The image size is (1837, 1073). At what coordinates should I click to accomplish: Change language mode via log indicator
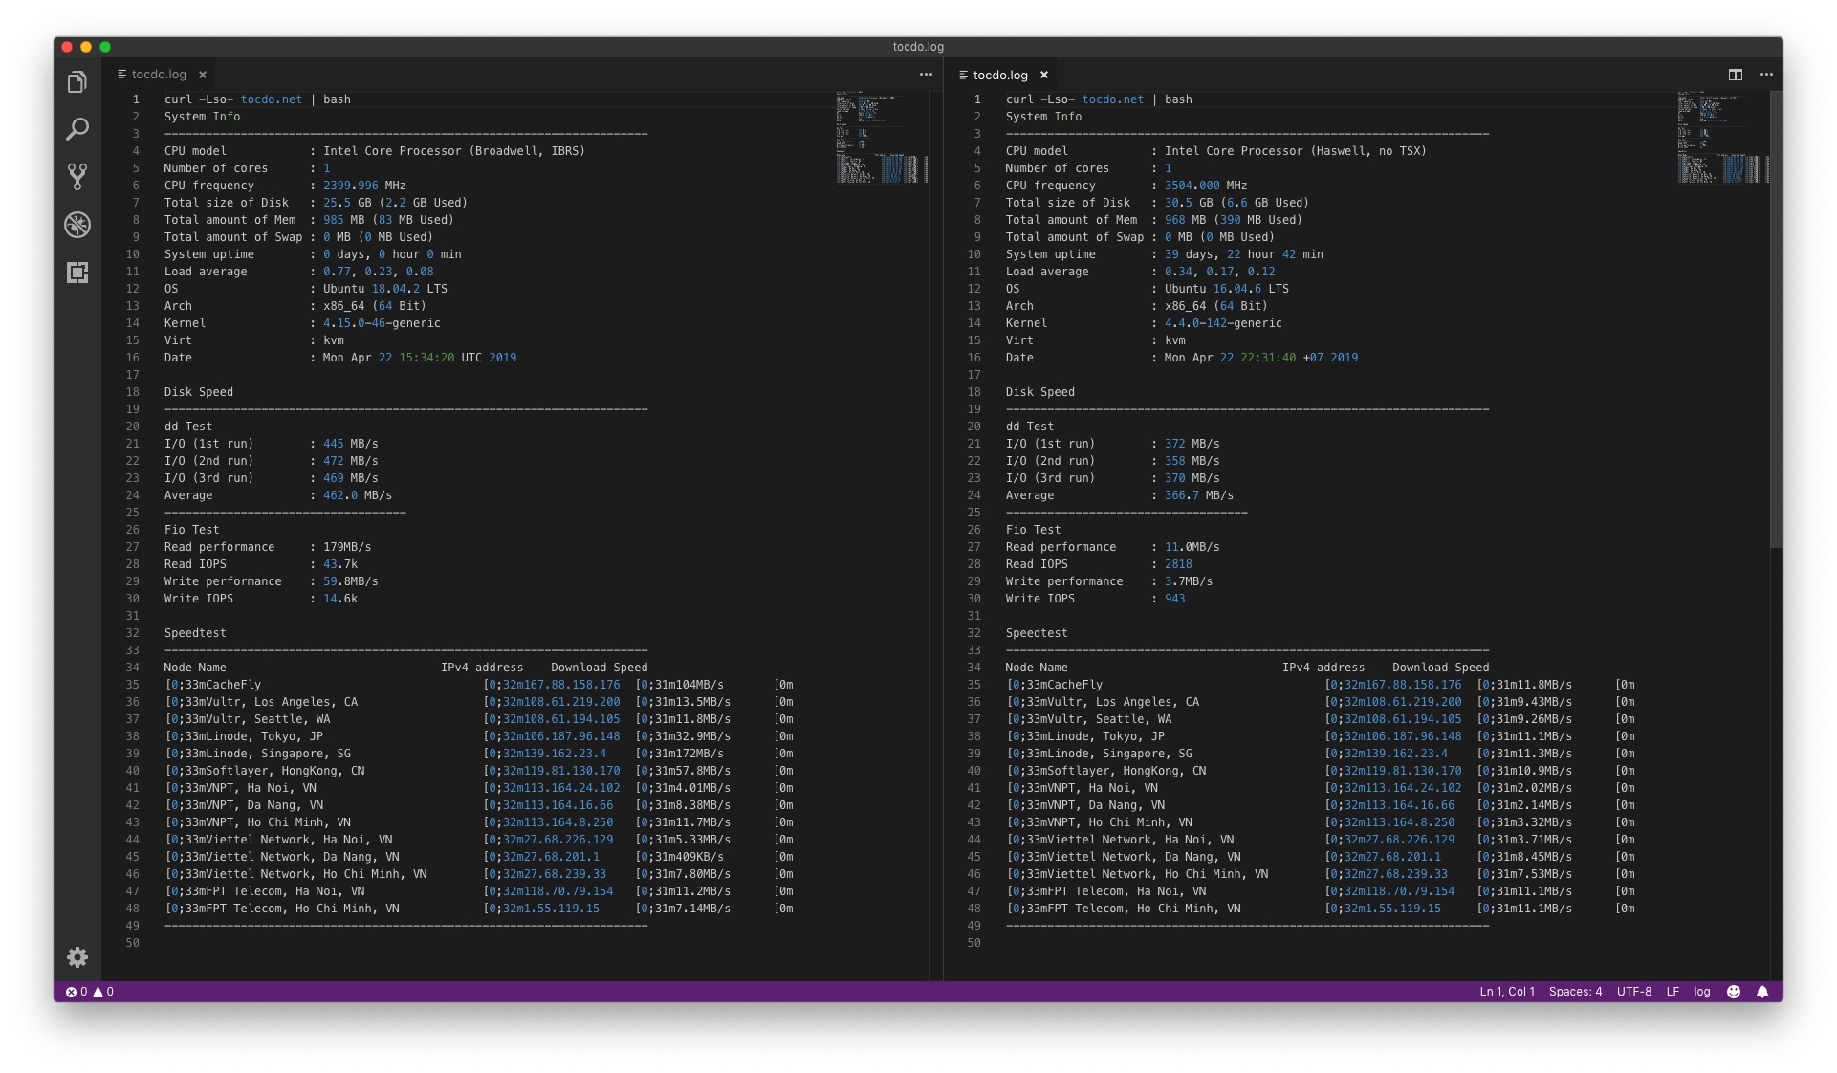click(x=1702, y=992)
